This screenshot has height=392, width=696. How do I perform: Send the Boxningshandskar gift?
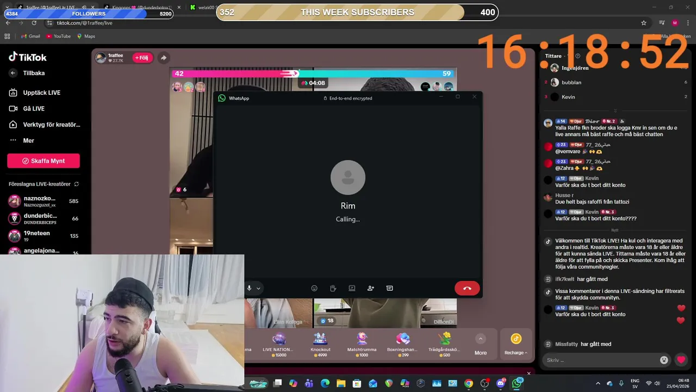(x=402, y=344)
